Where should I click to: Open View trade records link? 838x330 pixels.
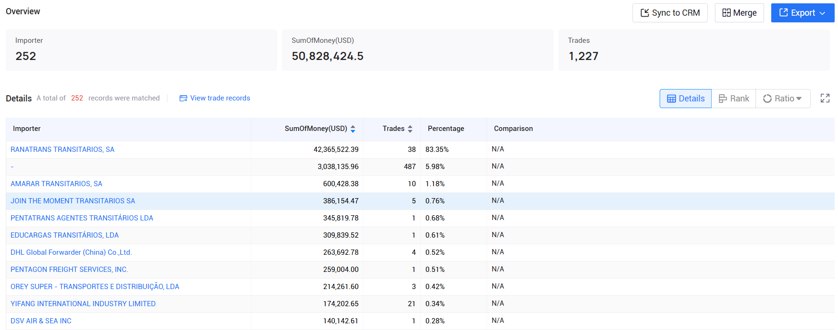(220, 98)
